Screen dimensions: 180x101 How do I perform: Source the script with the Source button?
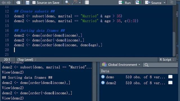pyautogui.click(x=153, y=3)
